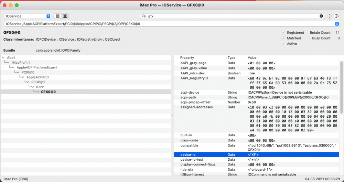Select the AAPL,gray-page property
The width and height of the screenshot is (344, 182).
[257, 63]
